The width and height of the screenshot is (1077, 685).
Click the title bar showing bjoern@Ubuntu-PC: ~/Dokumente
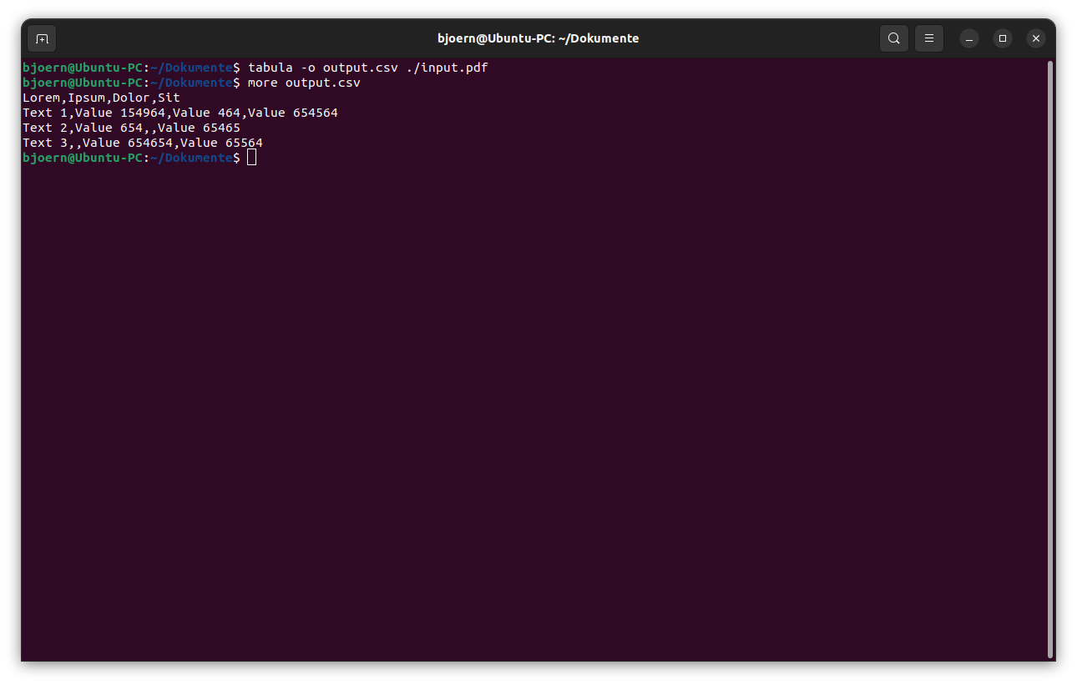tap(537, 38)
